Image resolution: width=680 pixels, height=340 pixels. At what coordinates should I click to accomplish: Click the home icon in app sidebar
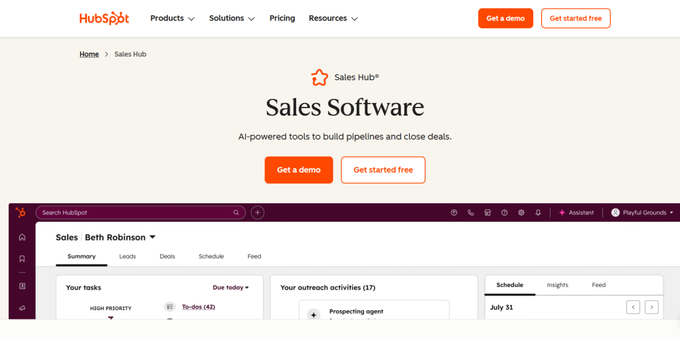click(22, 237)
